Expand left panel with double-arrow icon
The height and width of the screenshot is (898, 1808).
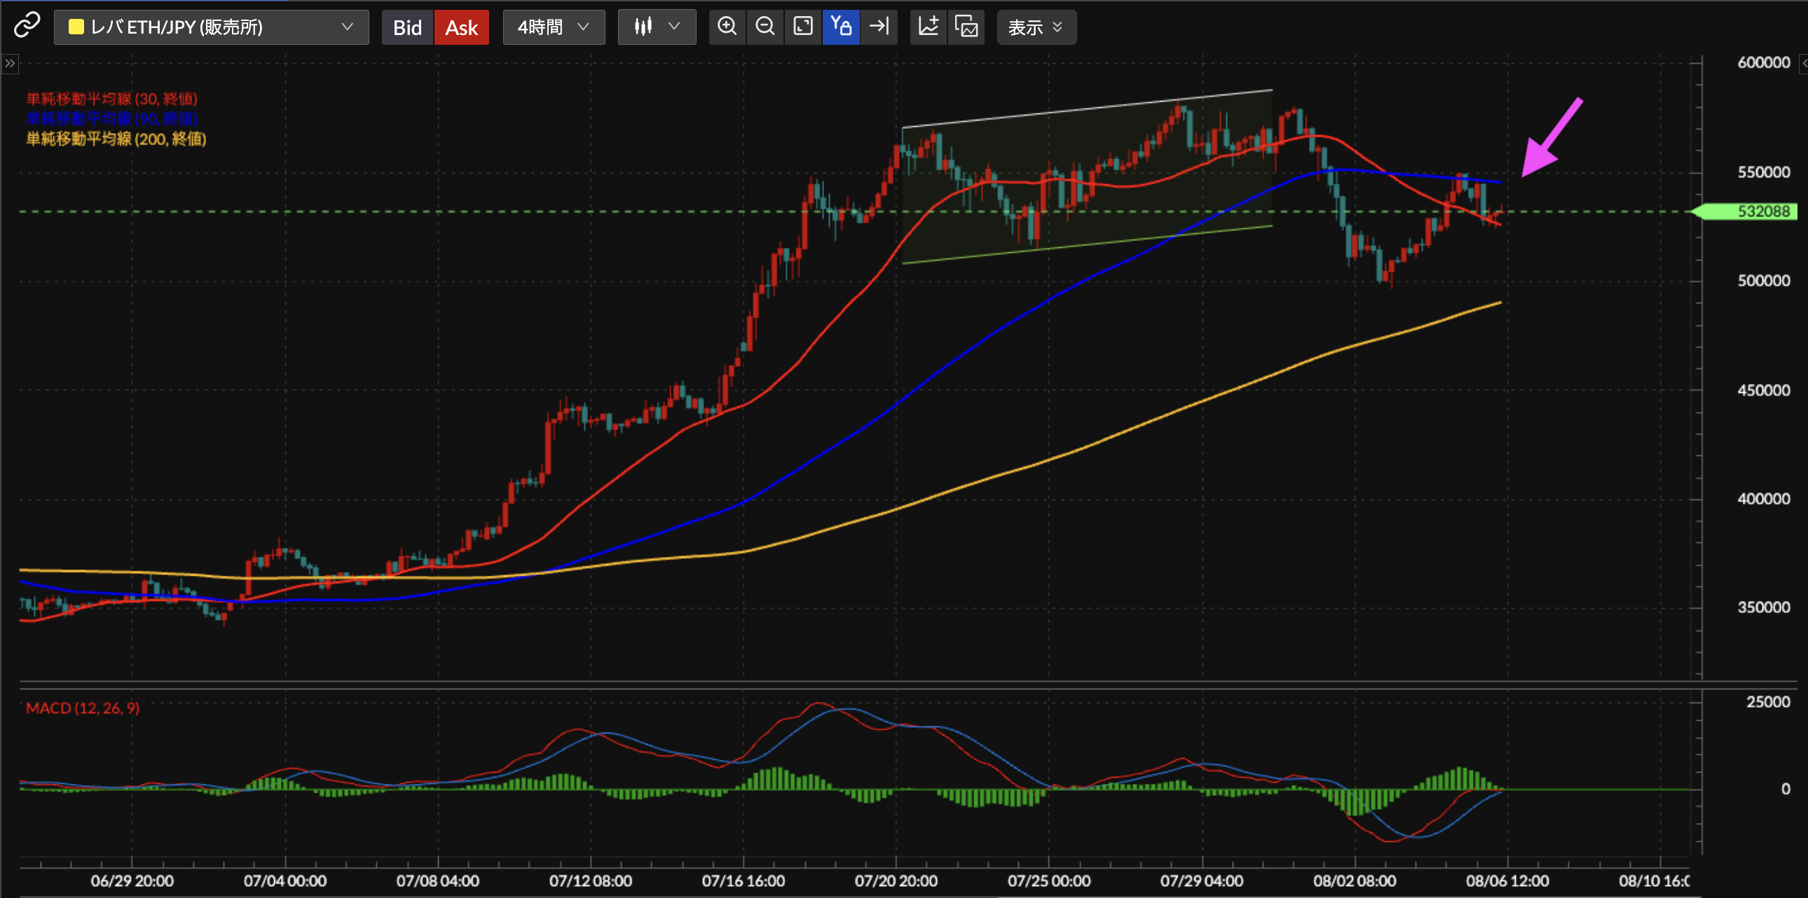tap(10, 63)
